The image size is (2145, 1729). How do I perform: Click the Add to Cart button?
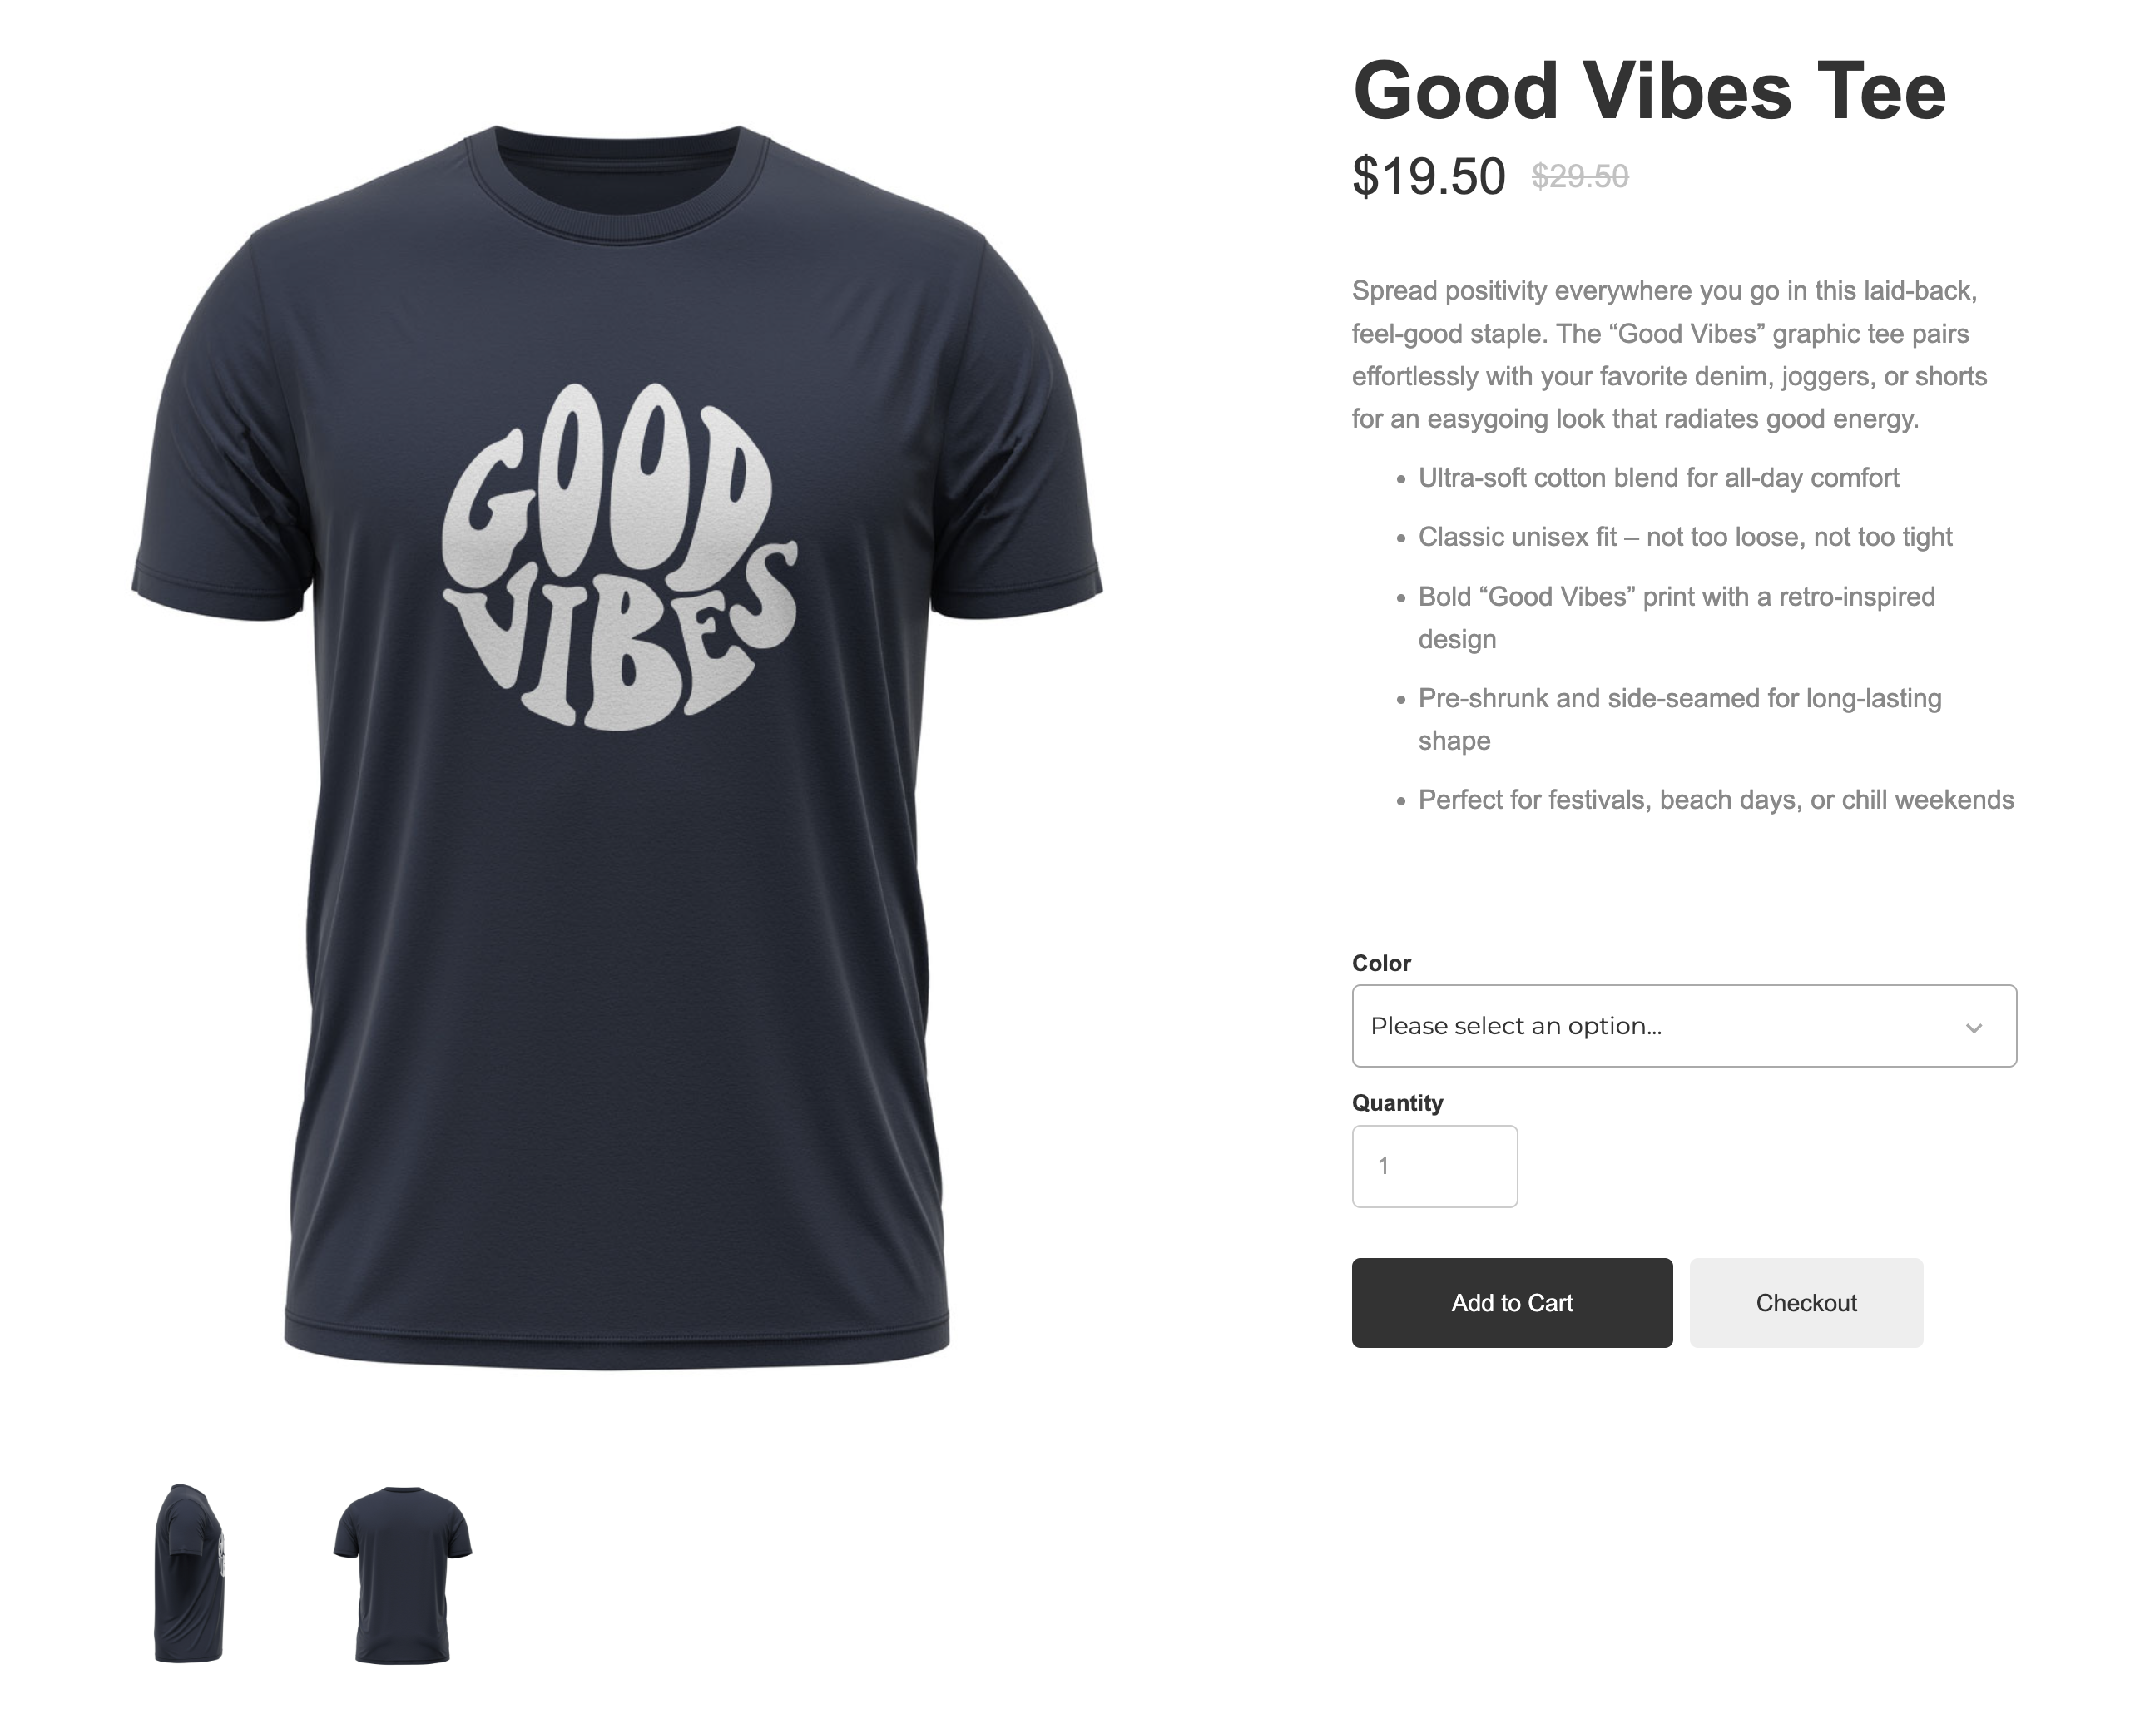1512,1303
